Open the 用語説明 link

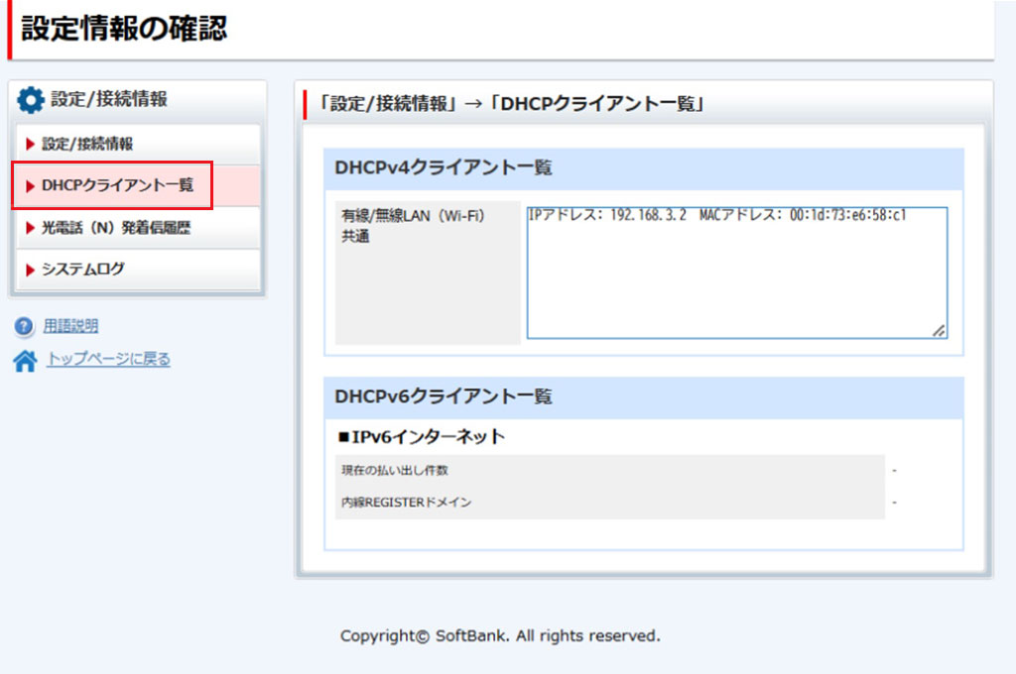pos(70,326)
